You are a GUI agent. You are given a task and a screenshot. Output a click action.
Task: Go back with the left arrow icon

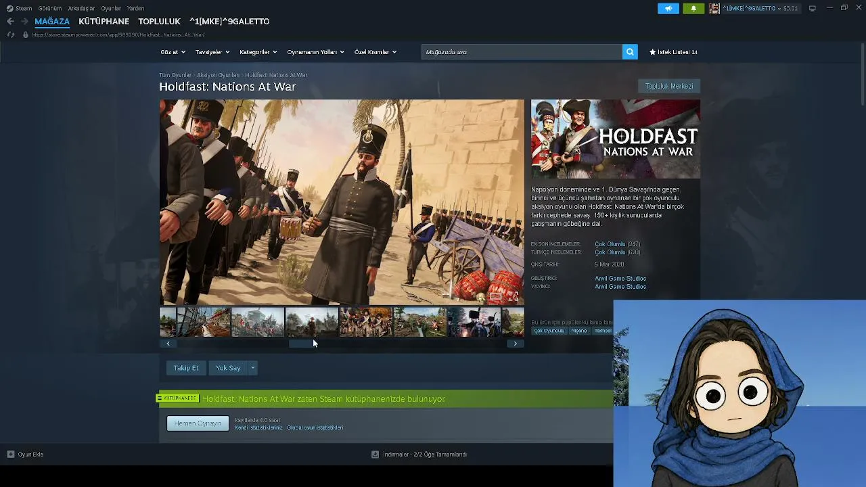click(x=10, y=22)
